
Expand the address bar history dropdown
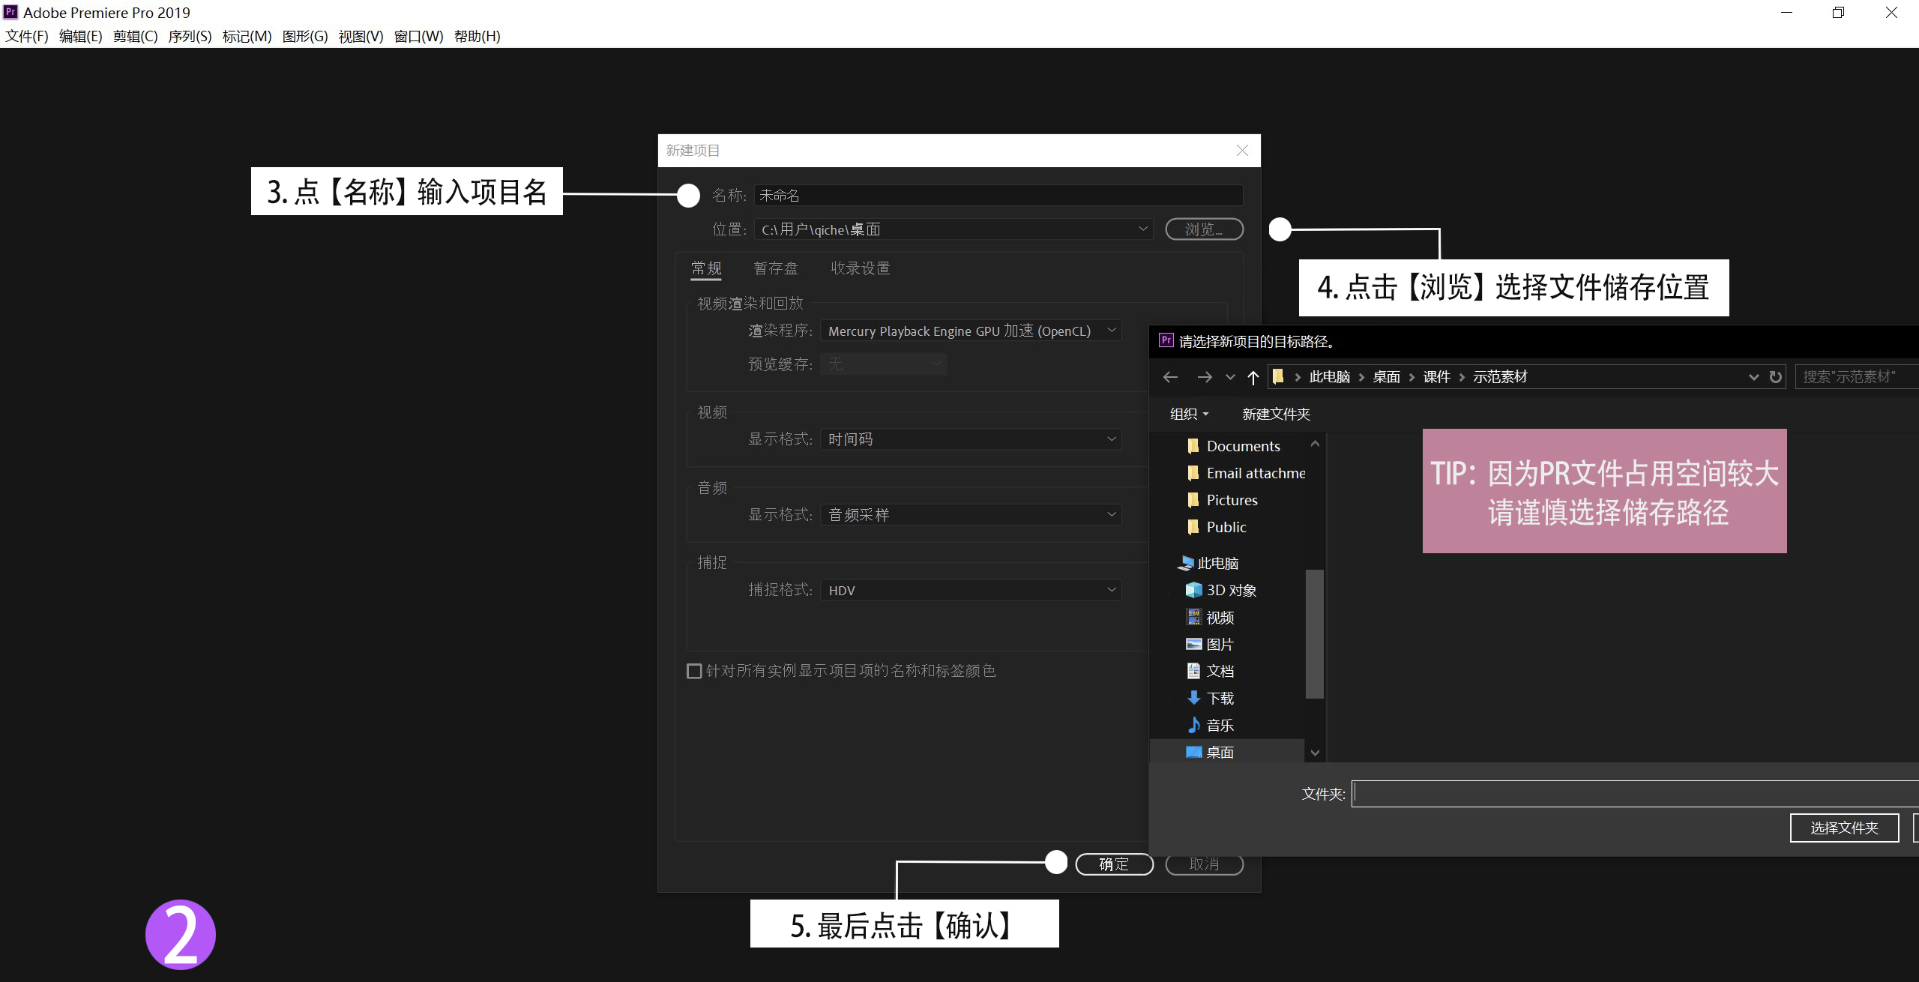click(1753, 377)
